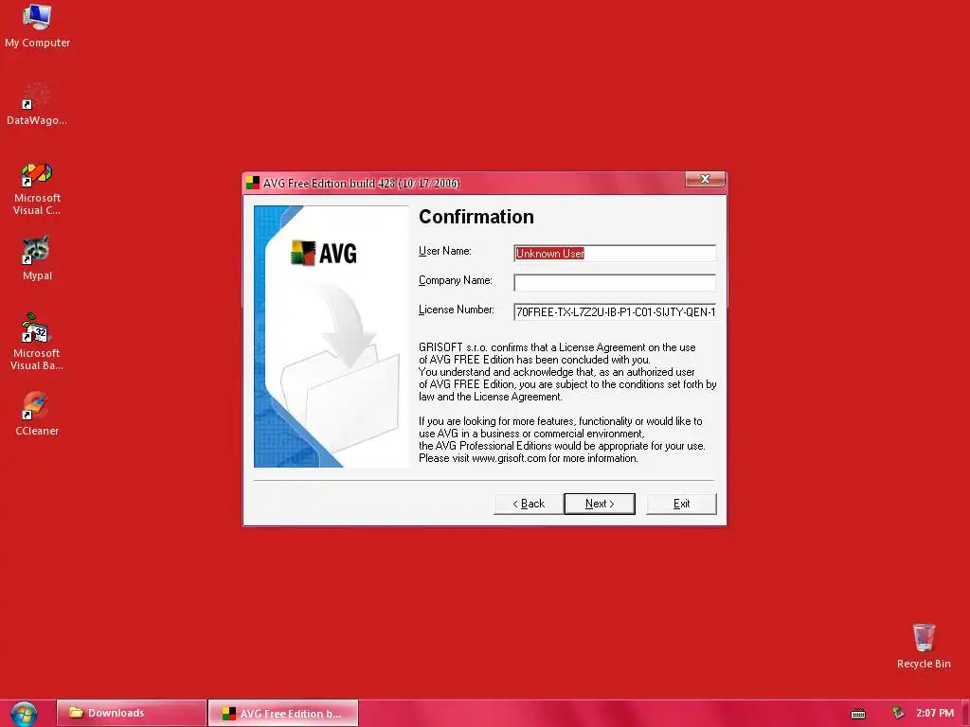
Task: Switch to Downloads taskbar window
Action: coord(131,714)
